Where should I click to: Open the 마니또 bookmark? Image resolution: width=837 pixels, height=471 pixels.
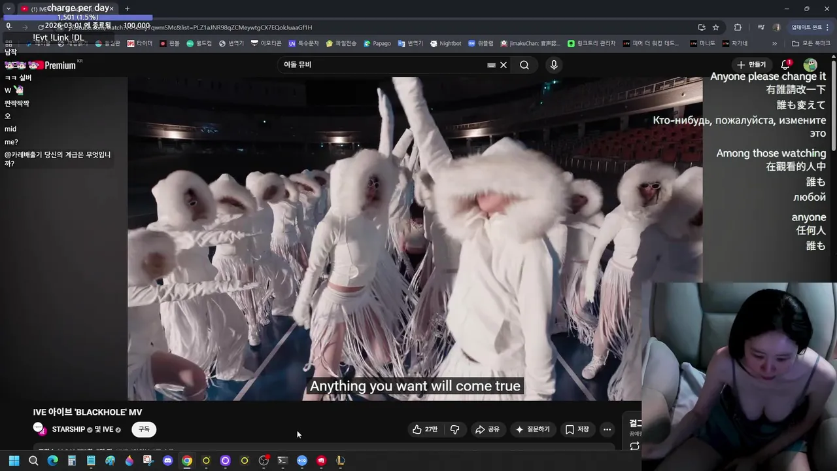702,43
